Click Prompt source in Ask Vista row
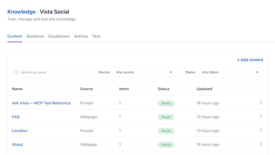The height and width of the screenshot is (155, 275). (87, 103)
